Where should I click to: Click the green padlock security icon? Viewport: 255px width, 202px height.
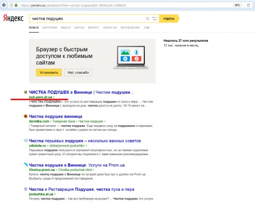pyautogui.click(x=16, y=5)
